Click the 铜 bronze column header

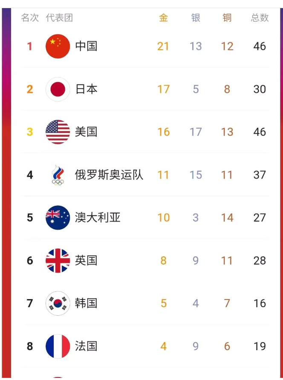(227, 18)
